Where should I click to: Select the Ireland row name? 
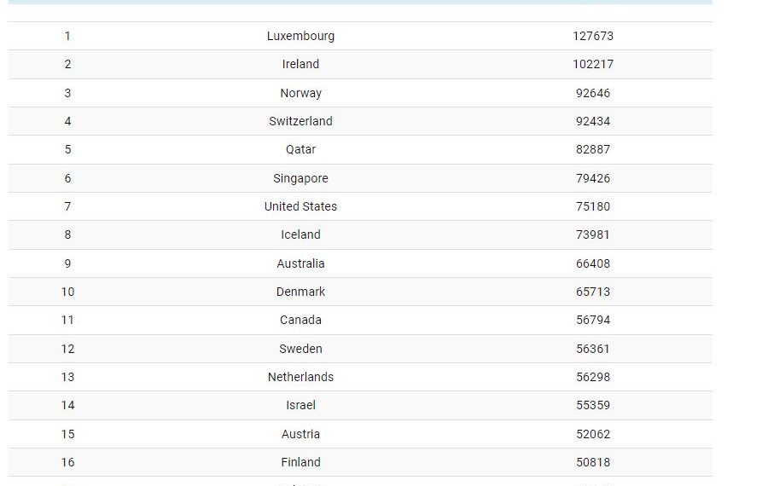pos(300,64)
